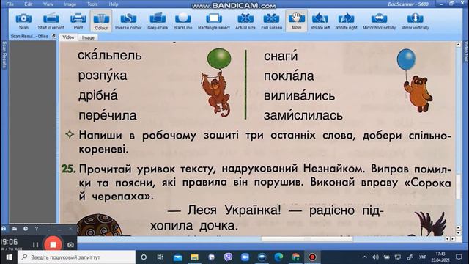Click the volume speaker tray icon
The image size is (469, 264).
376,257
